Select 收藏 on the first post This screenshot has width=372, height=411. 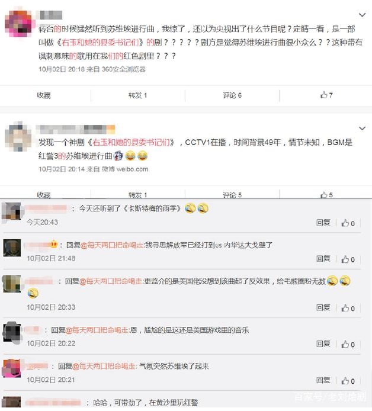click(x=43, y=95)
